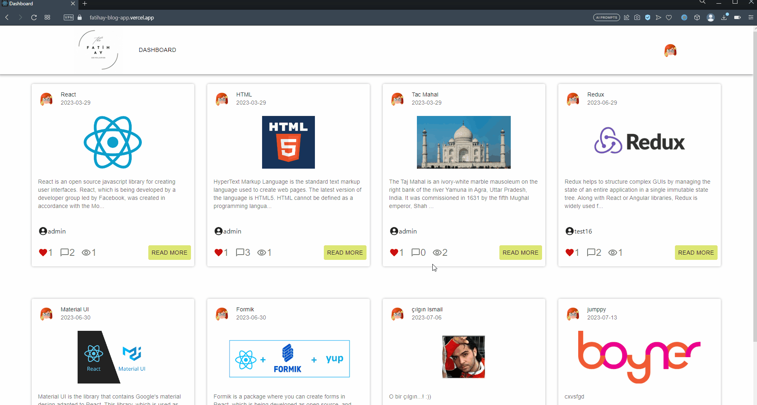Click the author avatar on jumppy card

point(573,314)
